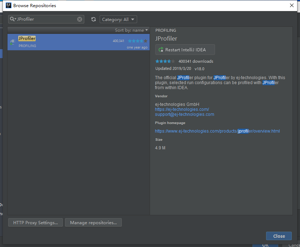300x247 pixels.
Task: Open search history via magnifier icon
Action: (13, 19)
